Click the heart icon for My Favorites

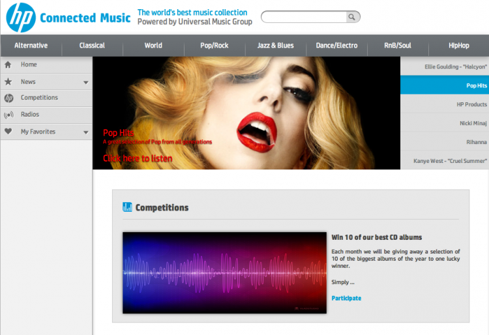[x=8, y=132]
